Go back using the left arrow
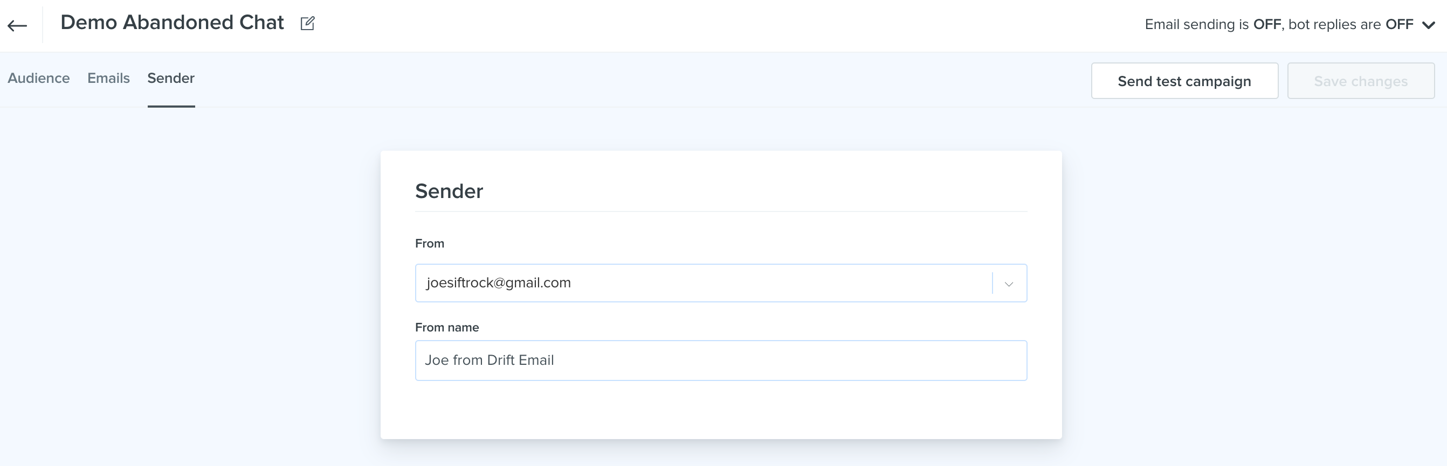The image size is (1447, 466). (x=17, y=25)
